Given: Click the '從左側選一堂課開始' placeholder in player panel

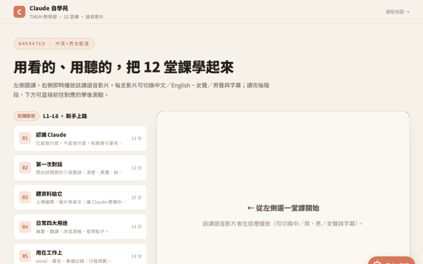Looking at the screenshot, I should coord(283,208).
